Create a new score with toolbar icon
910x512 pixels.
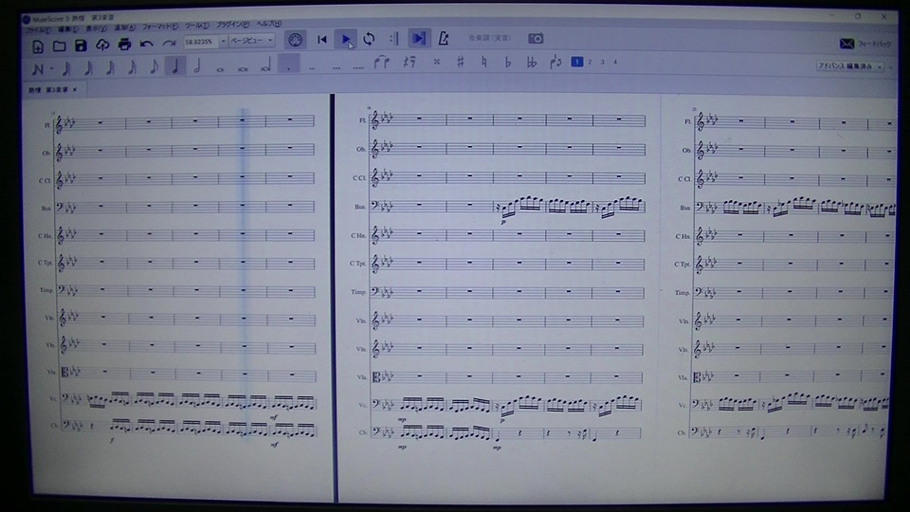coord(38,46)
